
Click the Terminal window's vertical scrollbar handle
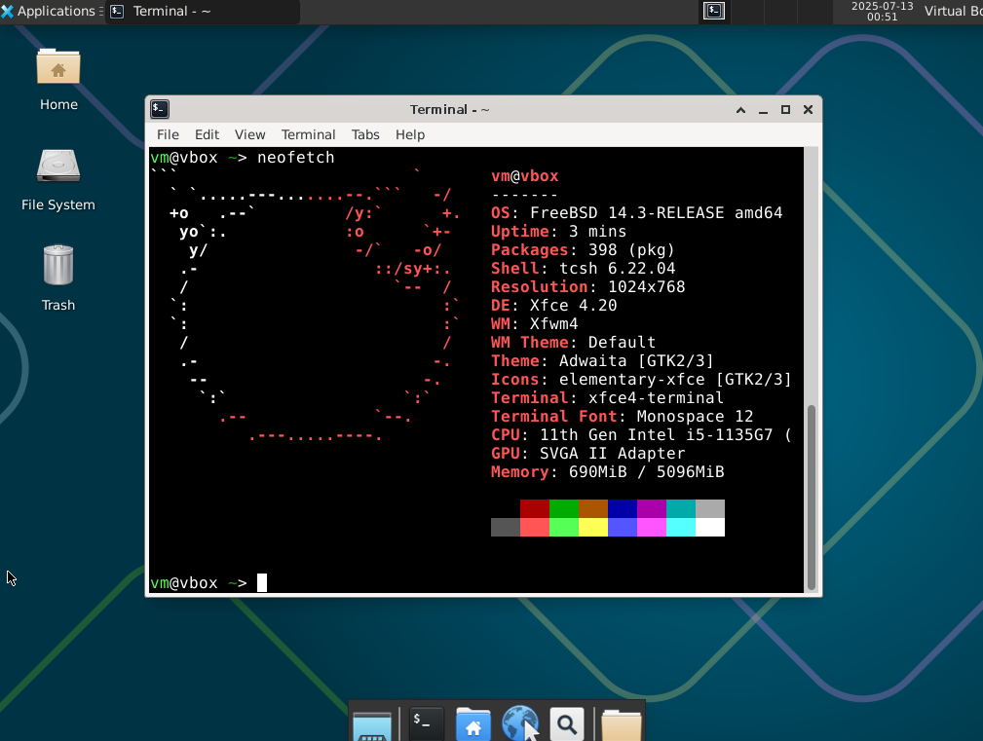pyautogui.click(x=812, y=498)
